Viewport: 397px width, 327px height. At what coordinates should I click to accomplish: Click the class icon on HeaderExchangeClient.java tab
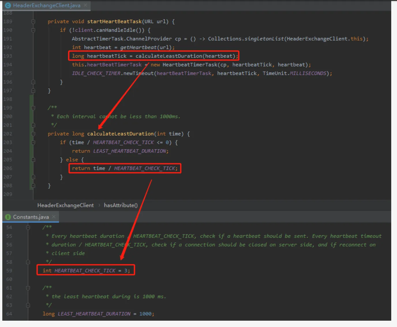click(x=8, y=5)
